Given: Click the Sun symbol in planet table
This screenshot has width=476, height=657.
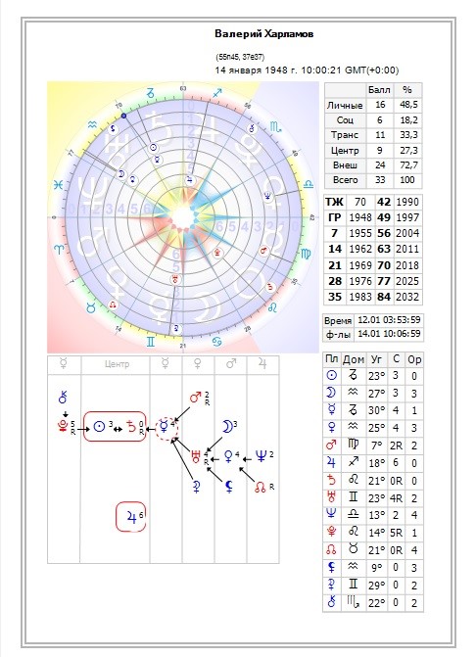Looking at the screenshot, I should (331, 375).
